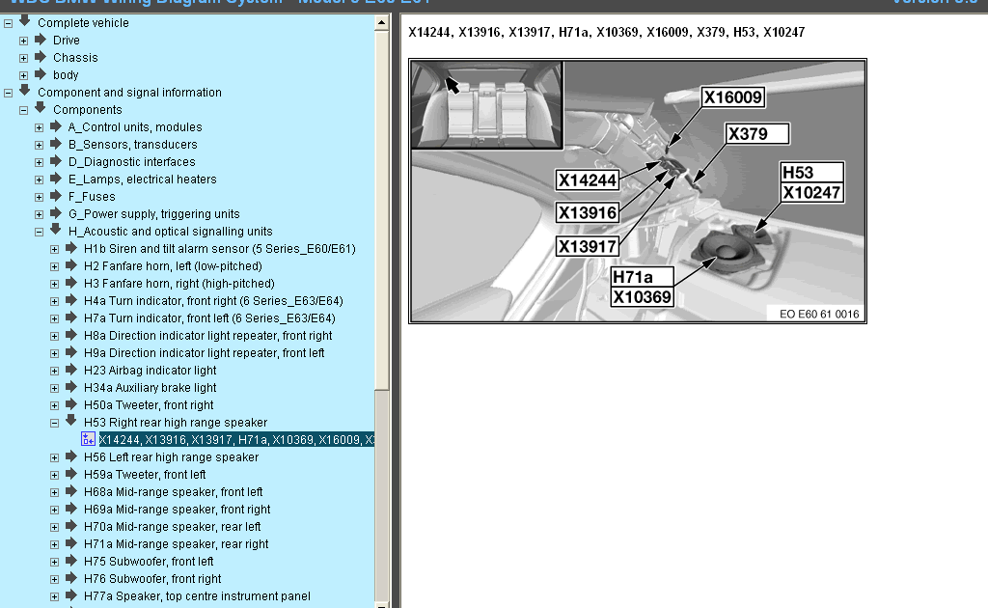Click the X13917 label in diagram
Viewport: 988px width, 608px height.
(588, 246)
